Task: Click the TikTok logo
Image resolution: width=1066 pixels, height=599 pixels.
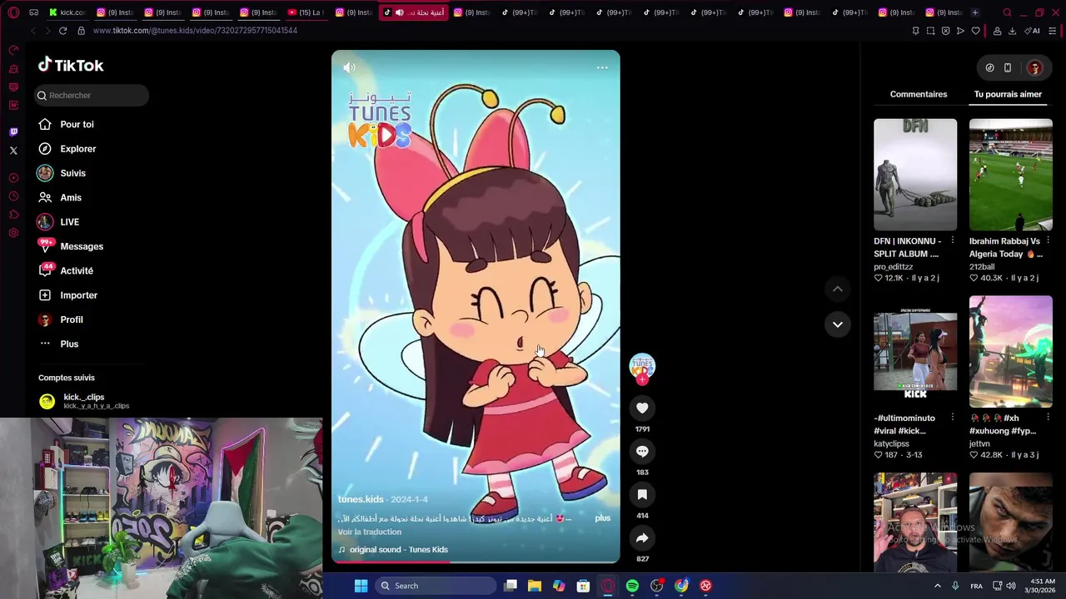Action: click(71, 65)
